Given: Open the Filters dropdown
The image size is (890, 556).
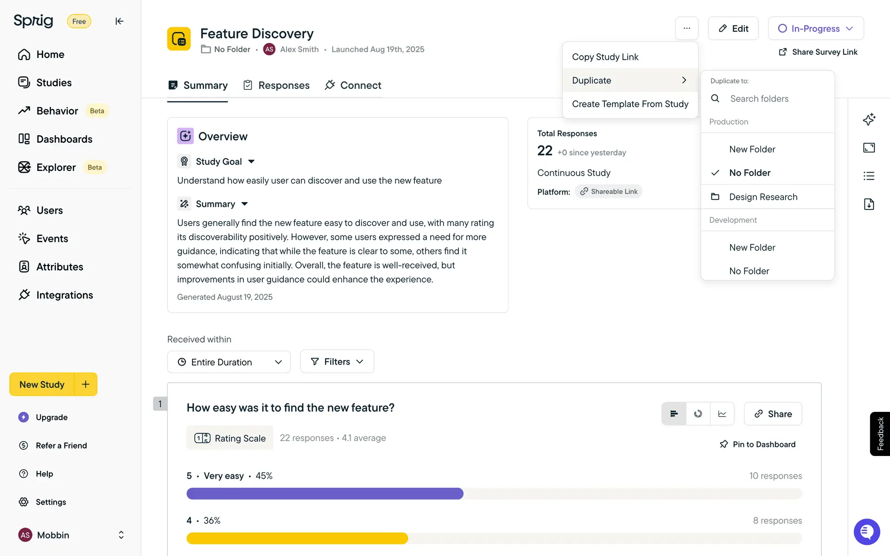Looking at the screenshot, I should [x=337, y=361].
